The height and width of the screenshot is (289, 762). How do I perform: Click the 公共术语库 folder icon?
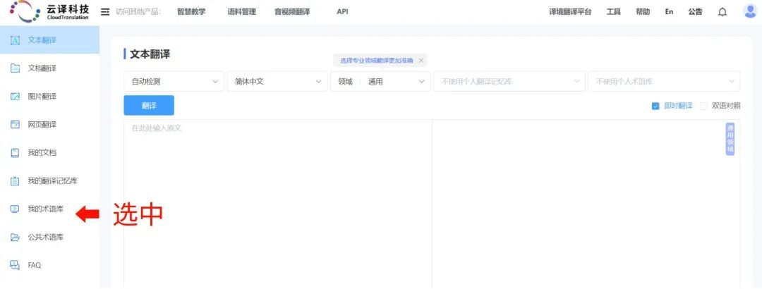(x=15, y=238)
